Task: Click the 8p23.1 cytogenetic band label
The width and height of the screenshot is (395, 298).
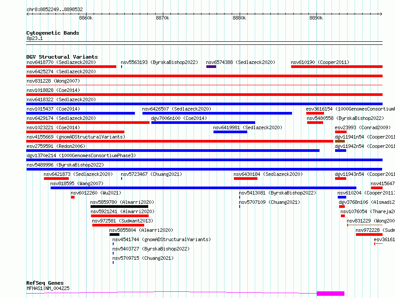Action: pyautogui.click(x=35, y=38)
